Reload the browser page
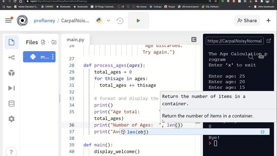This screenshot has height=156, width=277. coord(15,1)
